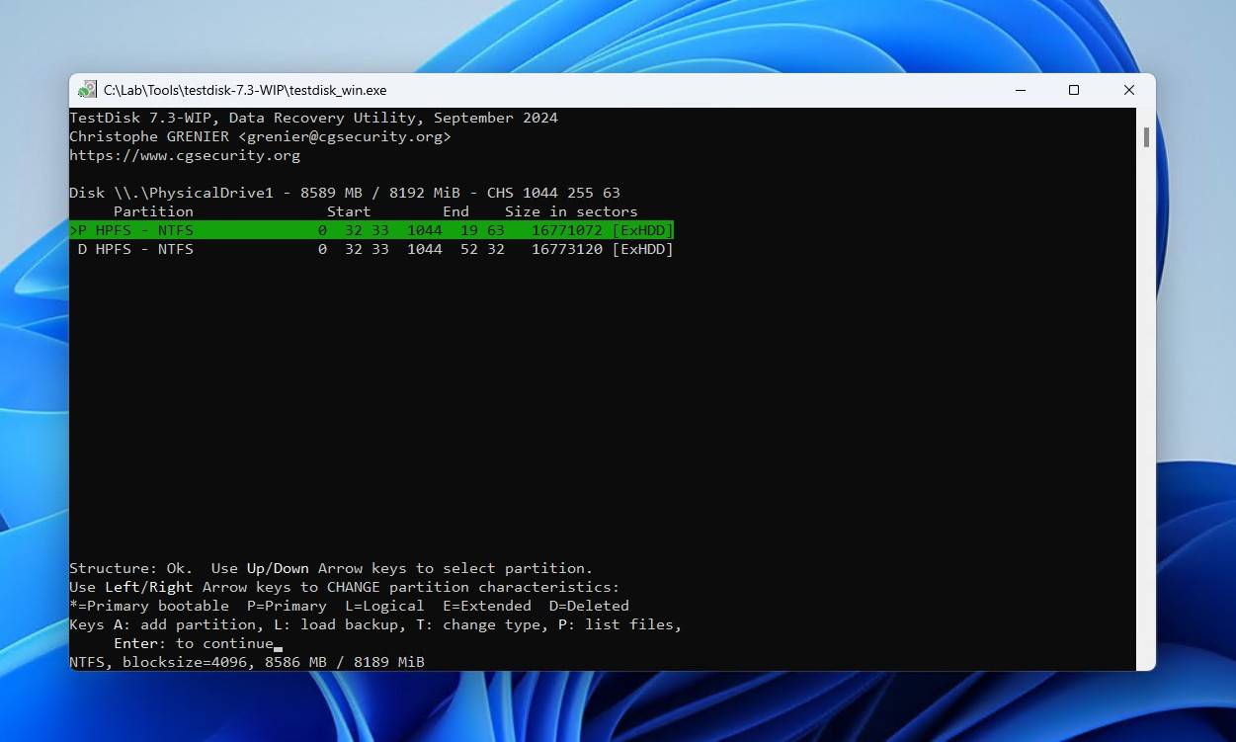The image size is (1236, 742).
Task: Click the 'End' column header
Action: point(455,211)
